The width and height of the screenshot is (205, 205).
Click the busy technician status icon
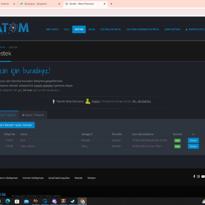(88, 101)
